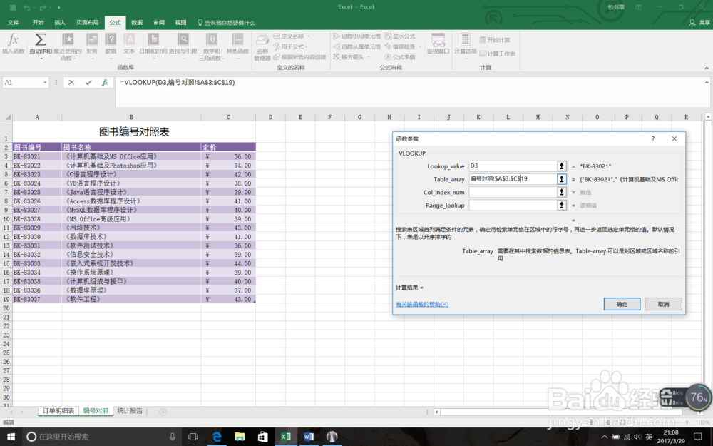Open Recently Used functions (最近使用的函数)

click(x=68, y=46)
